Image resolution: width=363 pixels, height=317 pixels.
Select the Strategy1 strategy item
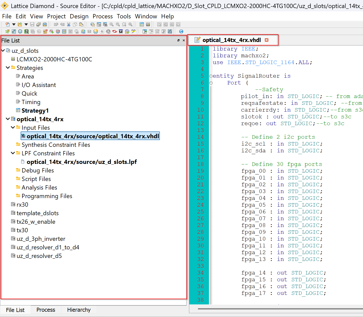pos(35,111)
